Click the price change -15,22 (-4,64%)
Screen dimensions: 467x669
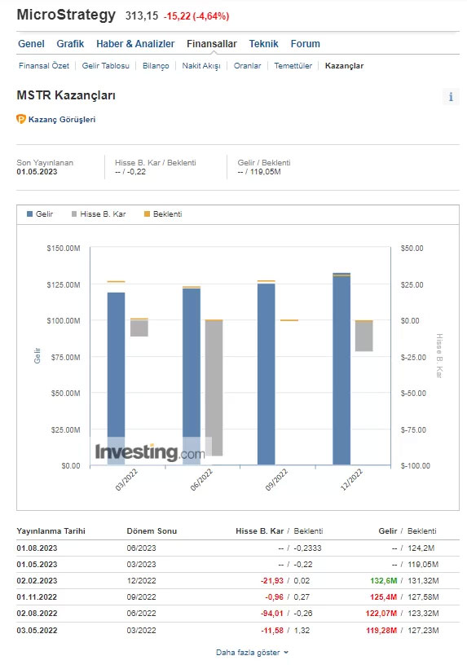point(196,16)
